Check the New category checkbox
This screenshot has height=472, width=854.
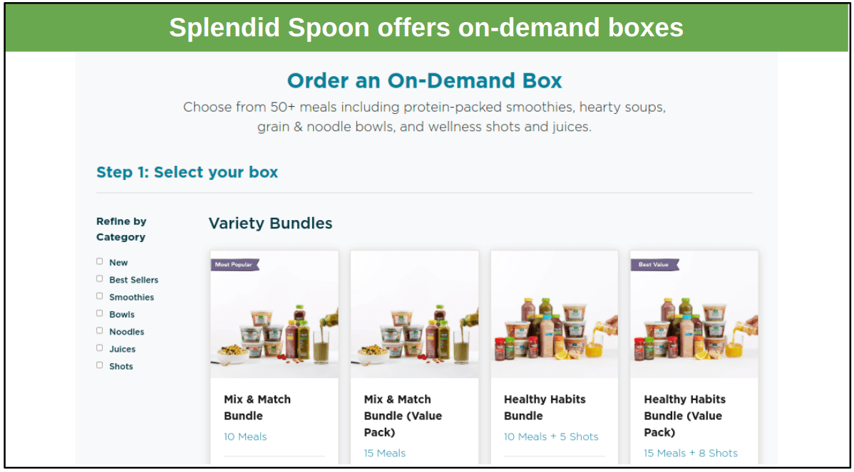100,261
